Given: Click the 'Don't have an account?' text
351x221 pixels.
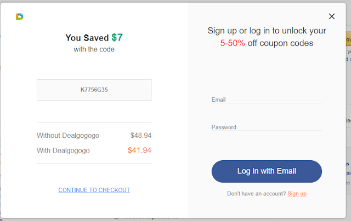Looking at the screenshot, I should coord(256,194).
